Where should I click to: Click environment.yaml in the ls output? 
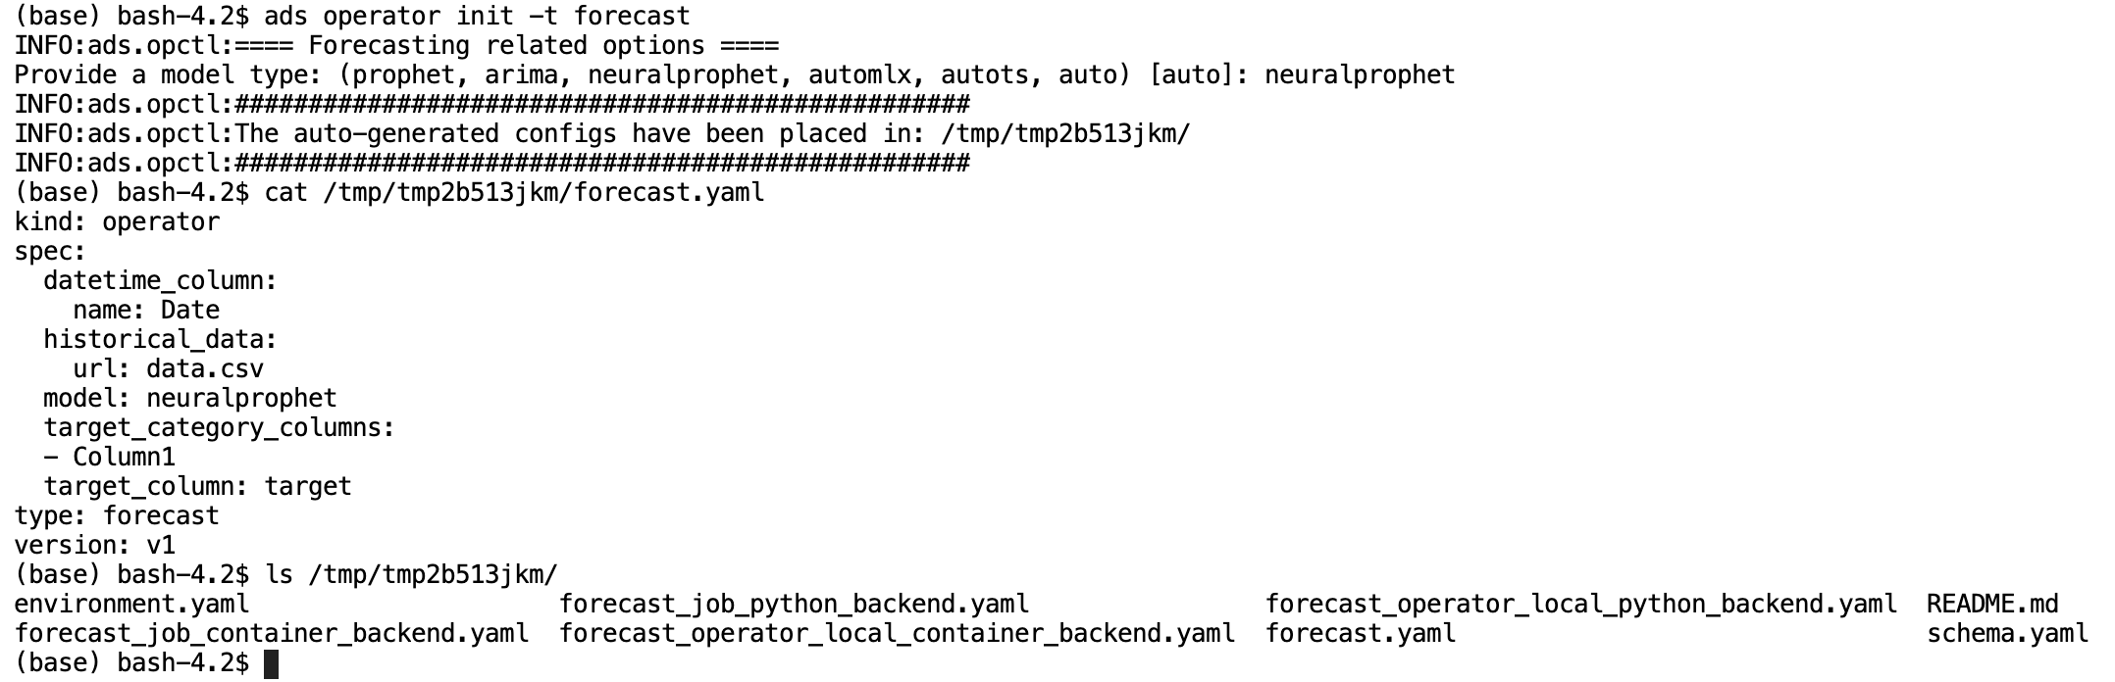click(132, 605)
